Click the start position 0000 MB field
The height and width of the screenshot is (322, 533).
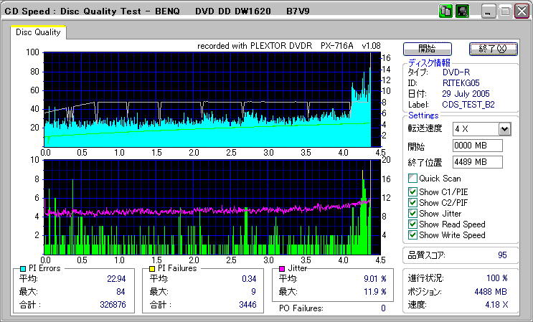click(477, 146)
